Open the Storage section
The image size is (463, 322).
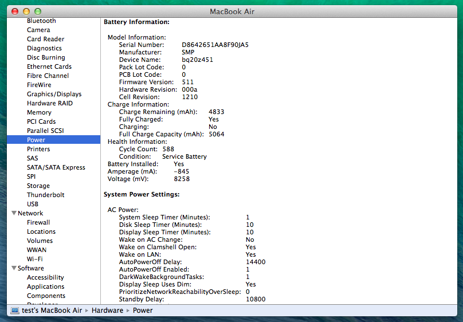[38, 186]
